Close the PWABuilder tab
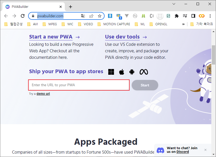Image resolution: width=216 pixels, height=157 pixels. point(61,7)
